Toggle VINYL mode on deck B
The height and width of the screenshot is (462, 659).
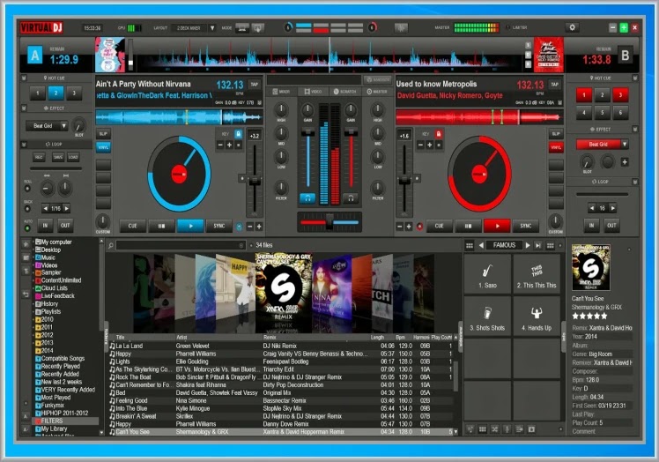[x=556, y=147]
